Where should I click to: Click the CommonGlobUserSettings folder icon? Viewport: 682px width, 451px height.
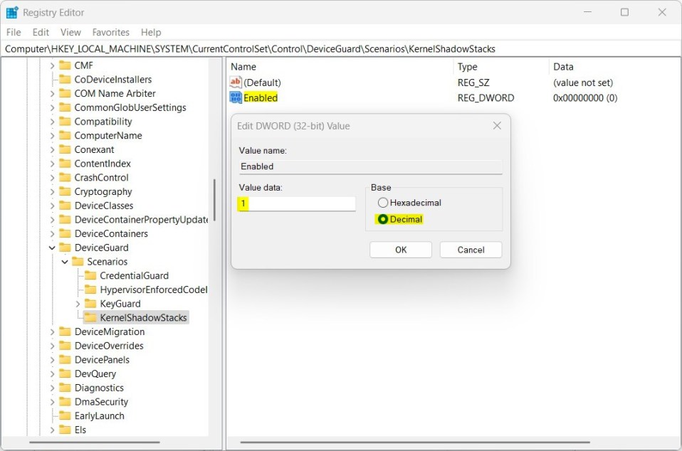(65, 107)
